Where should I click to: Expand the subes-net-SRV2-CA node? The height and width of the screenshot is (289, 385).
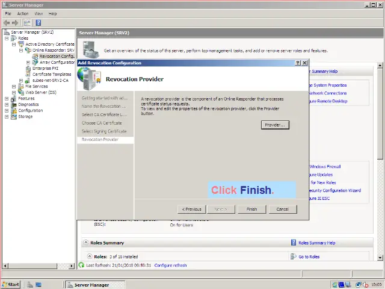point(21,80)
